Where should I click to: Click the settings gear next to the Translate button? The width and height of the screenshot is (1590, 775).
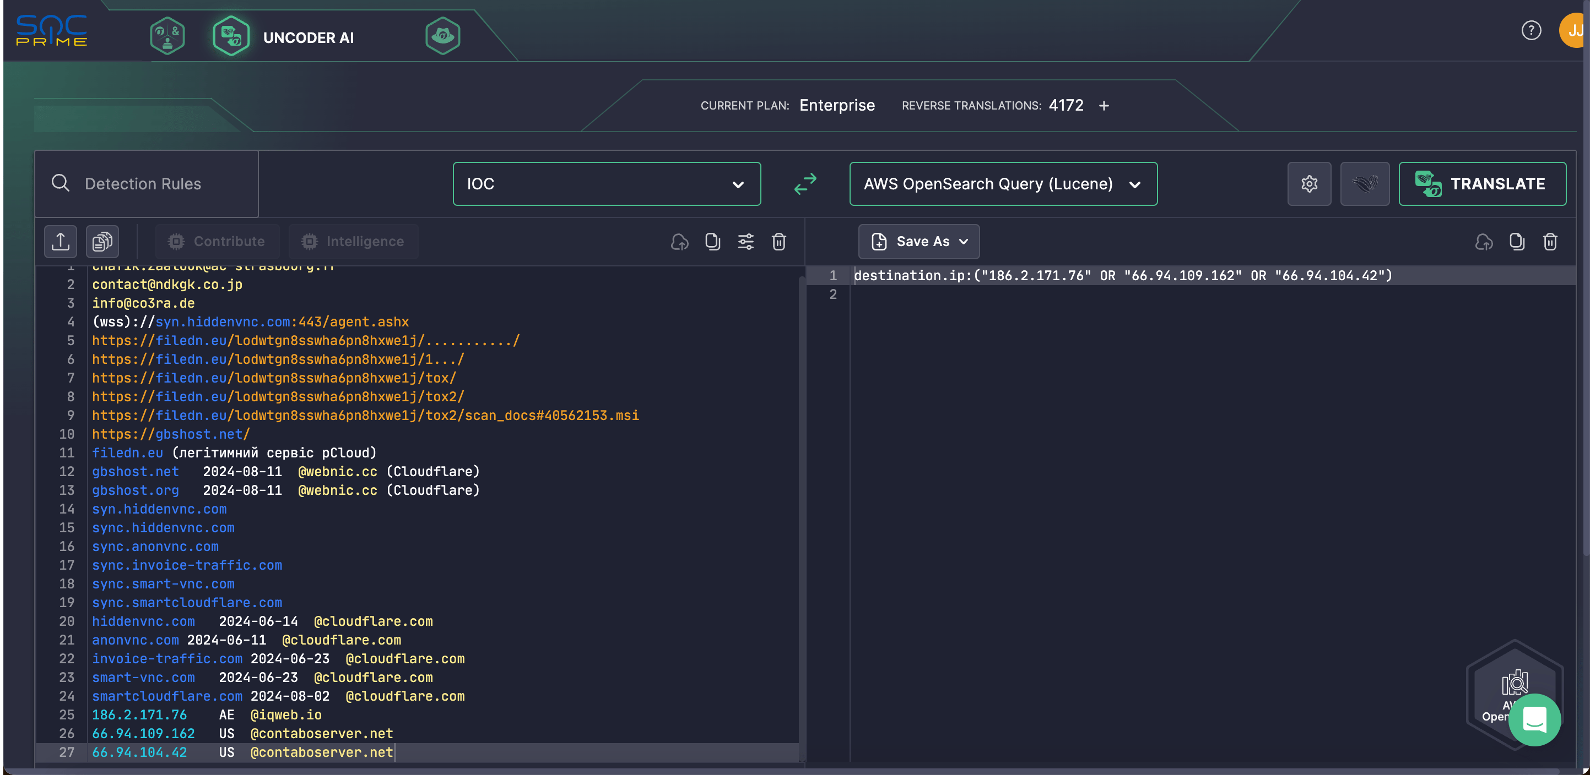tap(1308, 184)
